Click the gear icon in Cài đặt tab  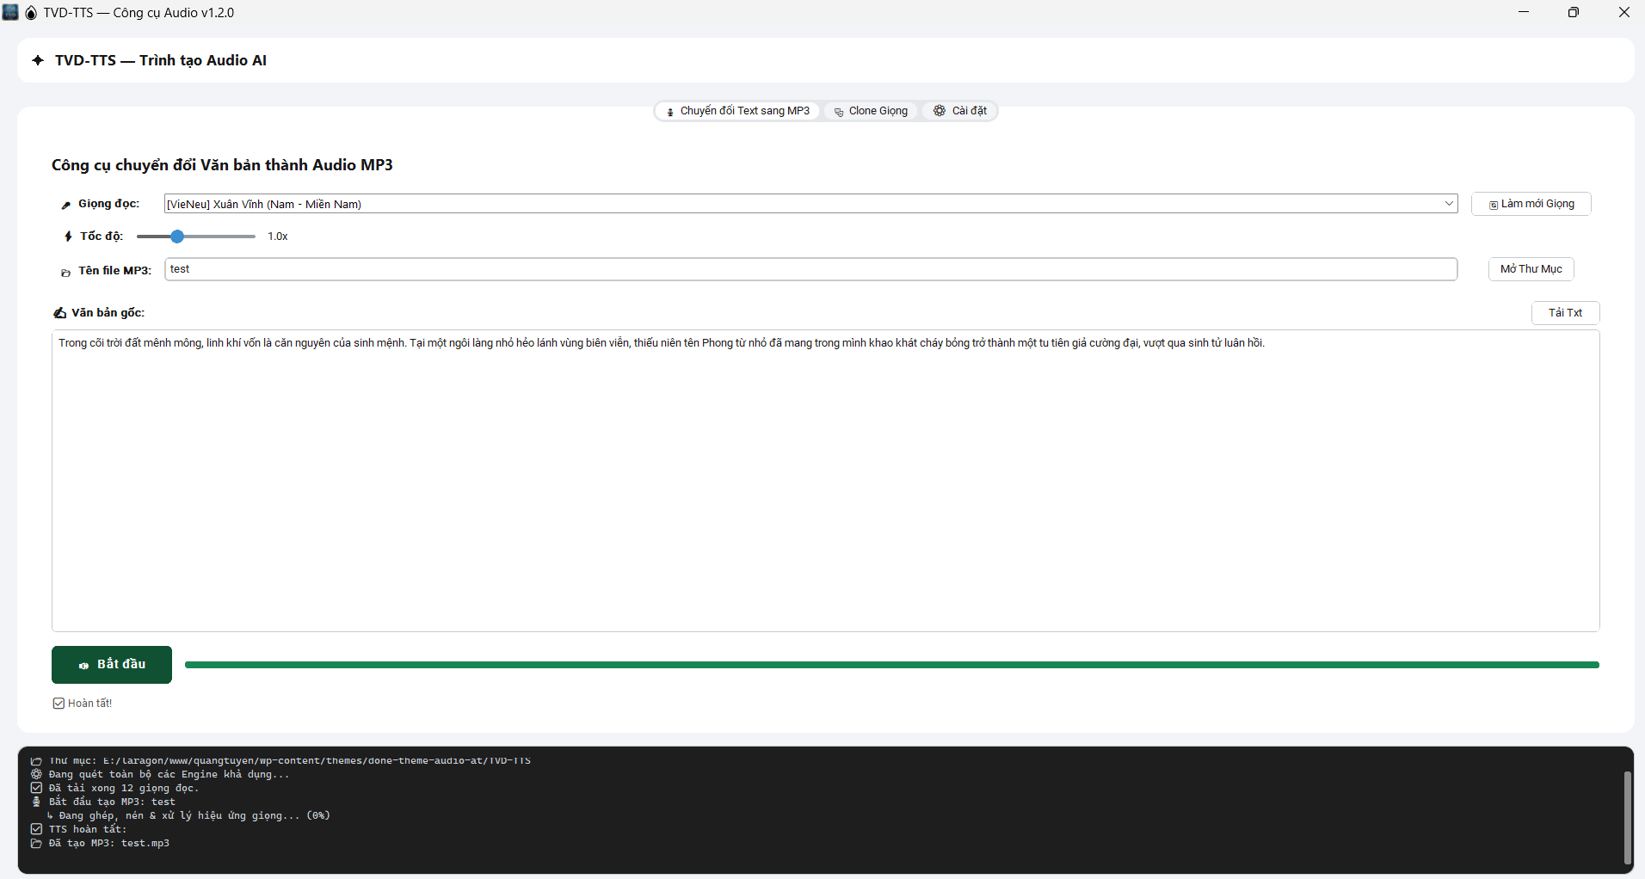click(x=940, y=111)
